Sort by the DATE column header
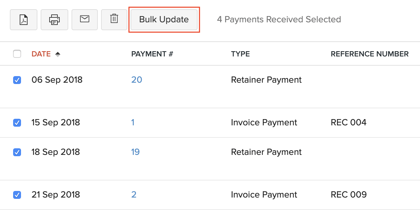Screen dimensions: 420x210 pos(41,54)
